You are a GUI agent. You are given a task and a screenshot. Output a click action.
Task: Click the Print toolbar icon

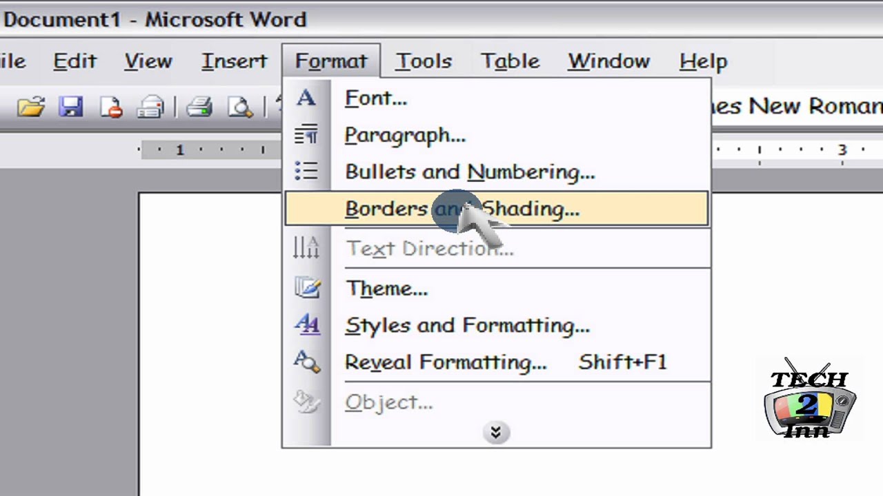(199, 107)
